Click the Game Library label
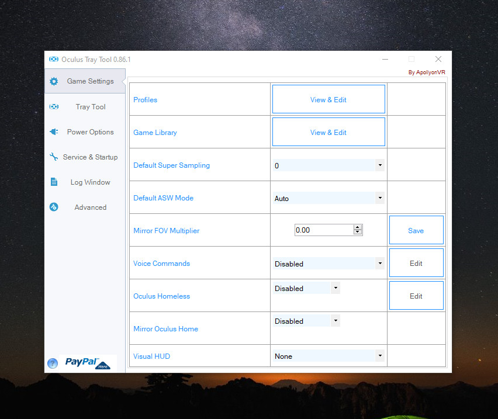 pyautogui.click(x=155, y=133)
